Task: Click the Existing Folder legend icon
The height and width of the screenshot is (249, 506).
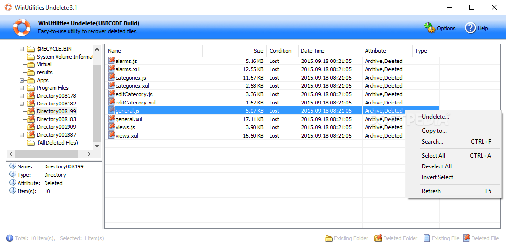Action: (328, 238)
